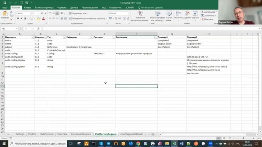Screen dimensions: 262x147
Task: Toggle italic (К) formatting
Action: click(x=21, y=18)
